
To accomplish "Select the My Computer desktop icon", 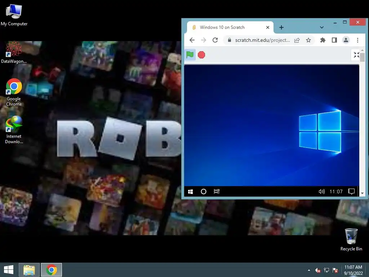I will click(x=14, y=15).
